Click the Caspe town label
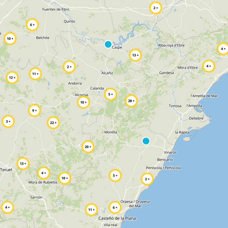The image size is (228, 228). pyautogui.click(x=117, y=47)
